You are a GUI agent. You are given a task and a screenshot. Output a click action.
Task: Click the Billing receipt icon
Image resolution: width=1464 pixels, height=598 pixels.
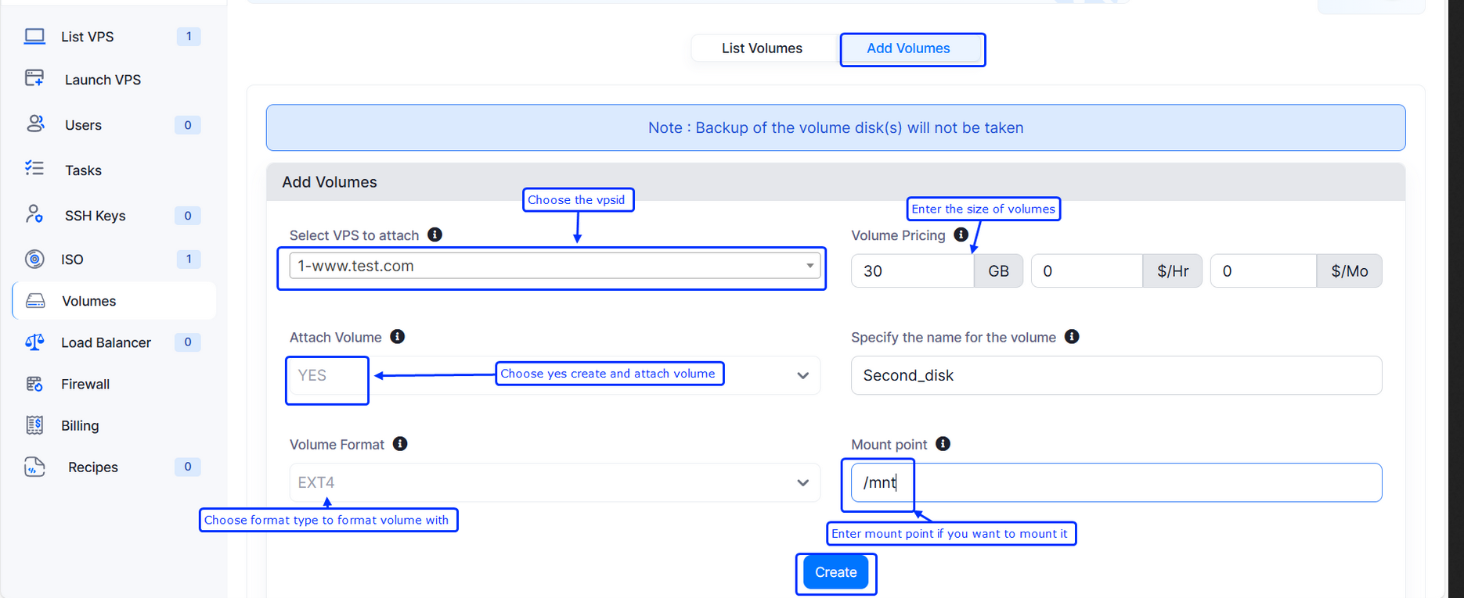pyautogui.click(x=34, y=425)
